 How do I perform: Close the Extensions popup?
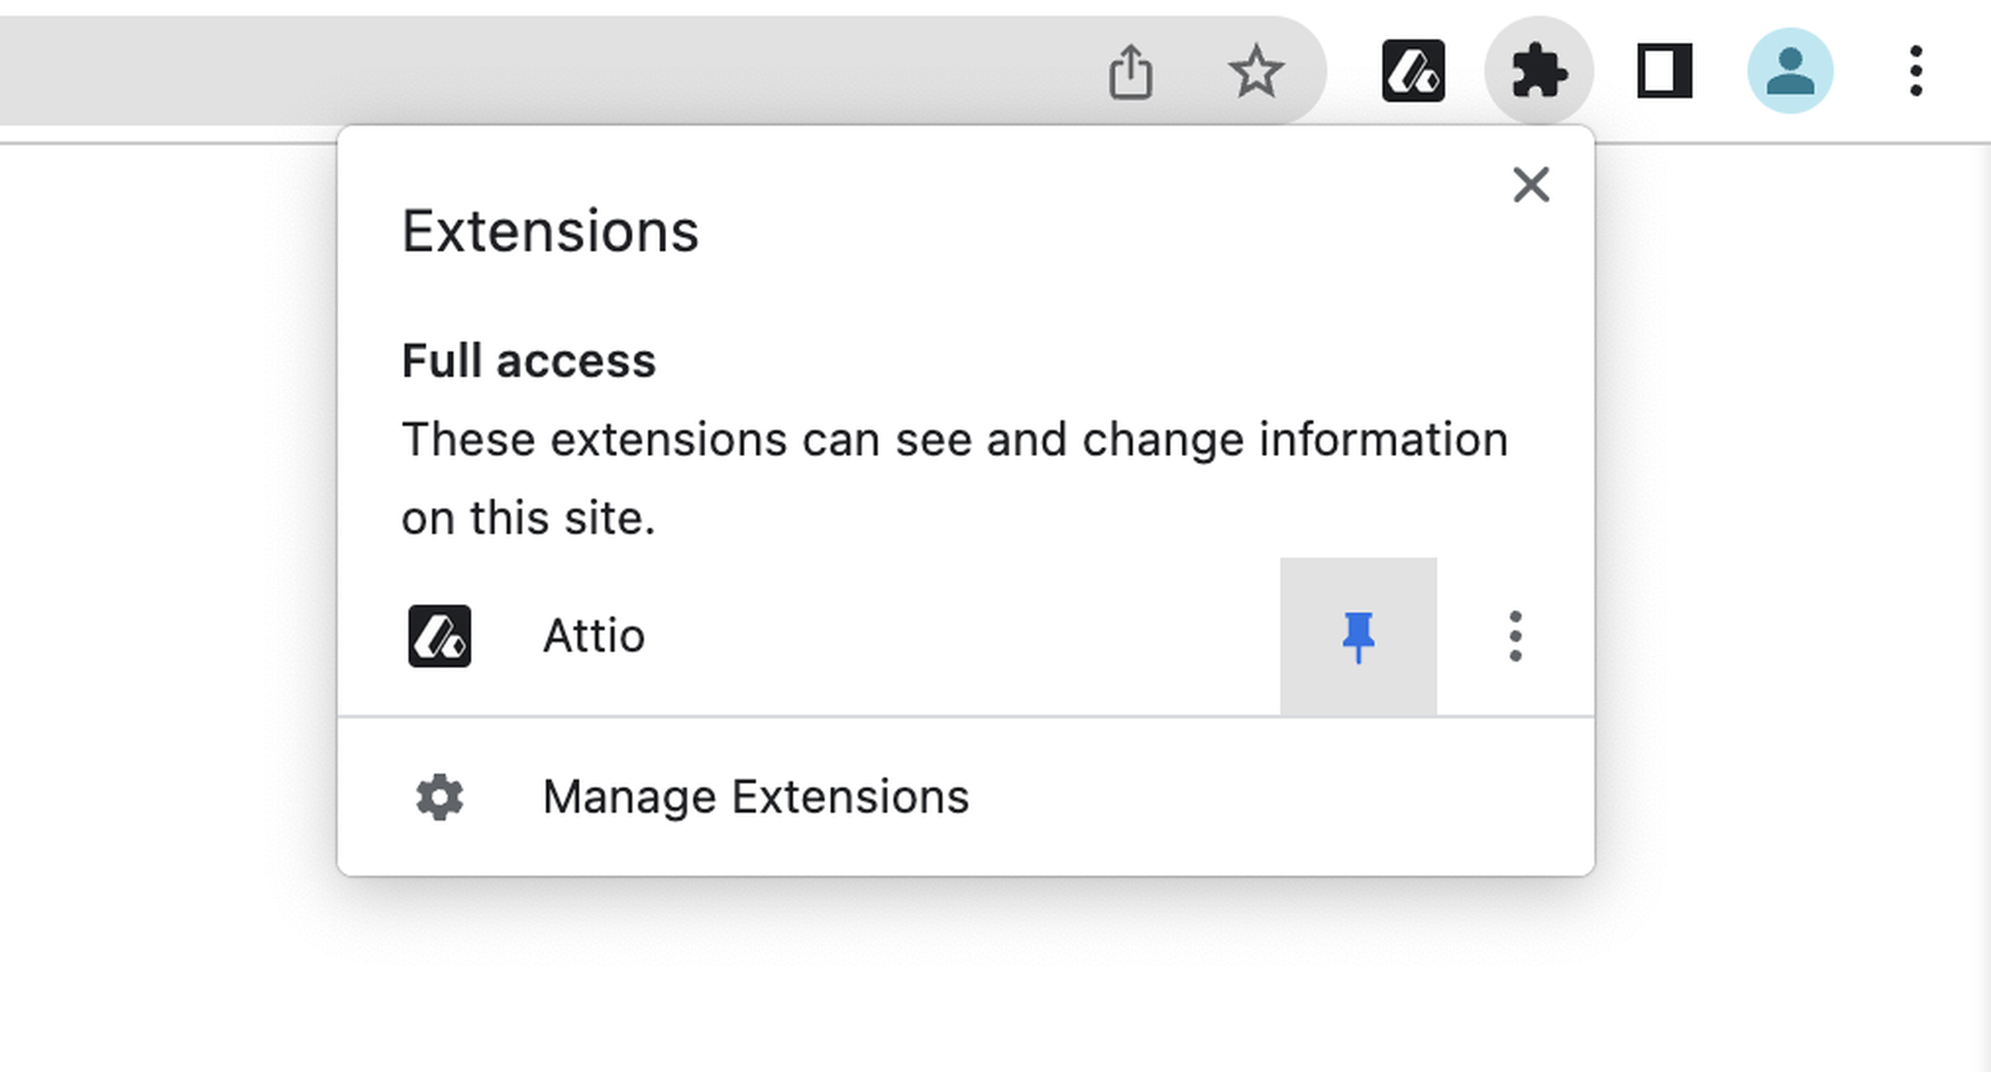[x=1531, y=186]
